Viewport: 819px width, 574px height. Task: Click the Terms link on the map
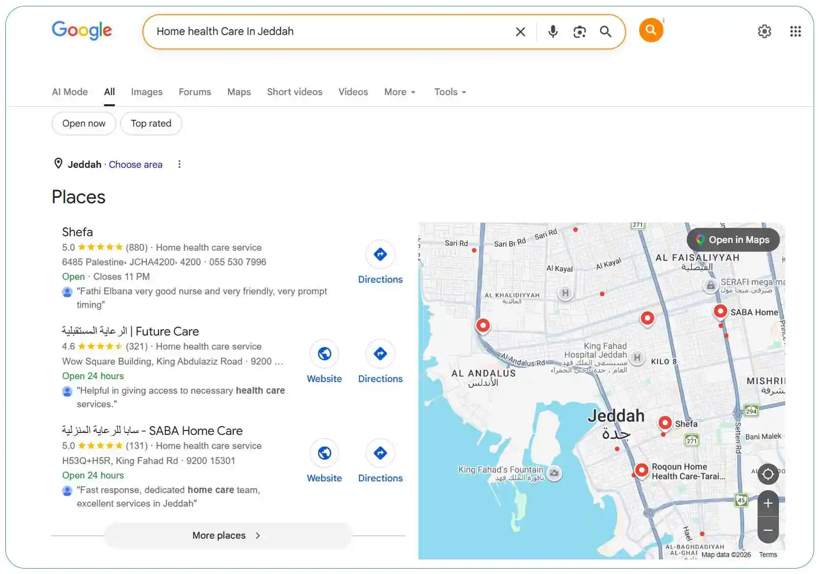coord(768,555)
